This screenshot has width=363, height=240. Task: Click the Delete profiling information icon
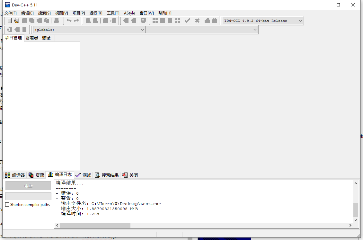(215, 21)
